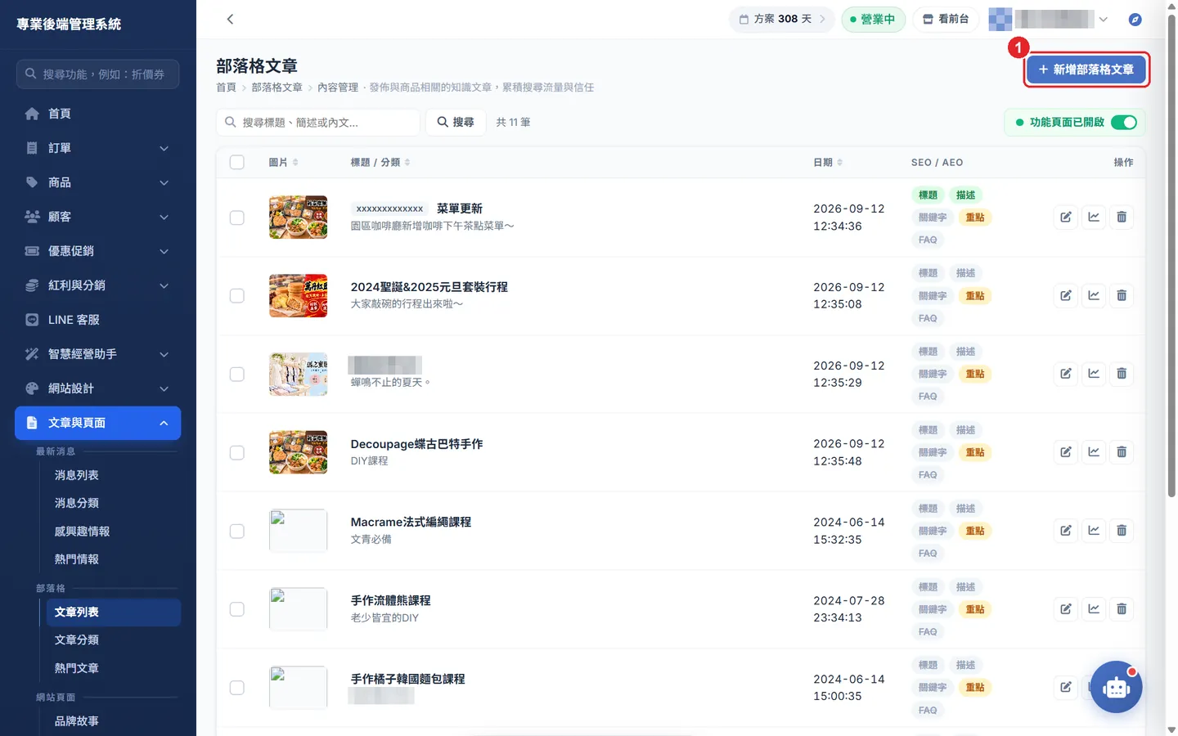Screen dimensions: 1178x736
Task: Select the 手作流體熊課程 row checkbox
Action: pyautogui.click(x=237, y=609)
